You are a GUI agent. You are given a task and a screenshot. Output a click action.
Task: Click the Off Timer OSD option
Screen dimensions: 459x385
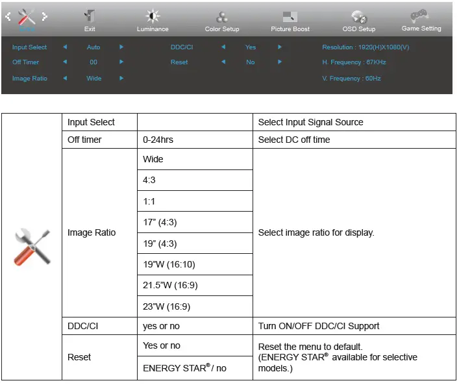coord(25,62)
